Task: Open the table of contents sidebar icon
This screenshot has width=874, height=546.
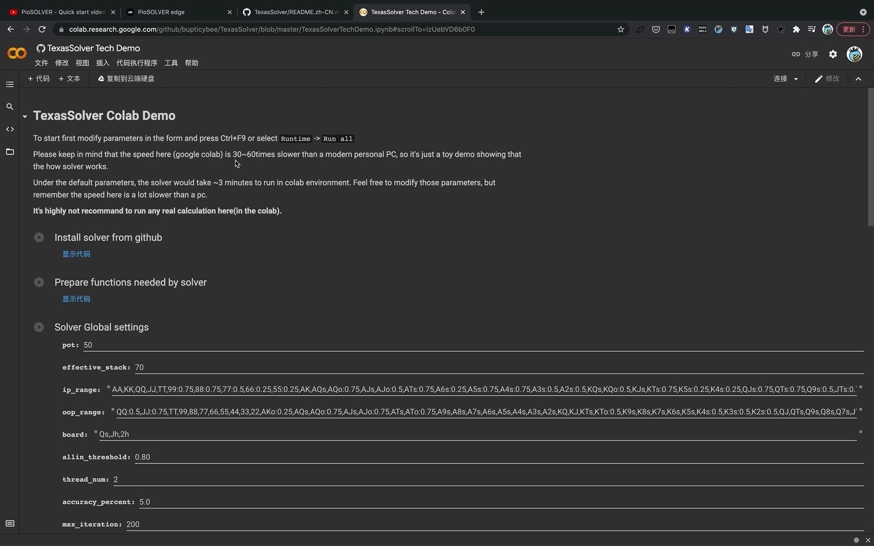Action: coord(10,85)
